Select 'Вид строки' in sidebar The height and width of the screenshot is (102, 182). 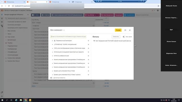(x=11, y=37)
